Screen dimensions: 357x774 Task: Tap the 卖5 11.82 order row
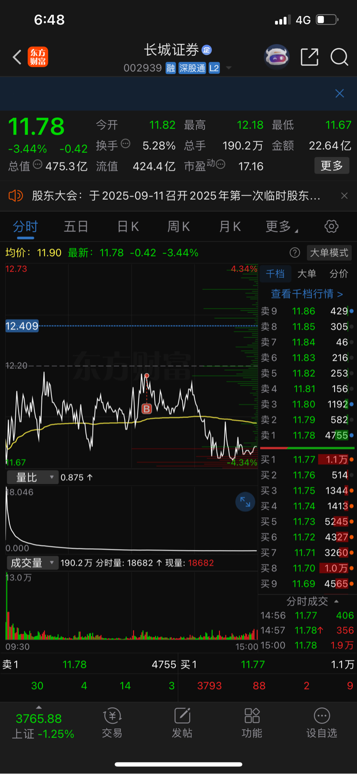[x=306, y=373]
